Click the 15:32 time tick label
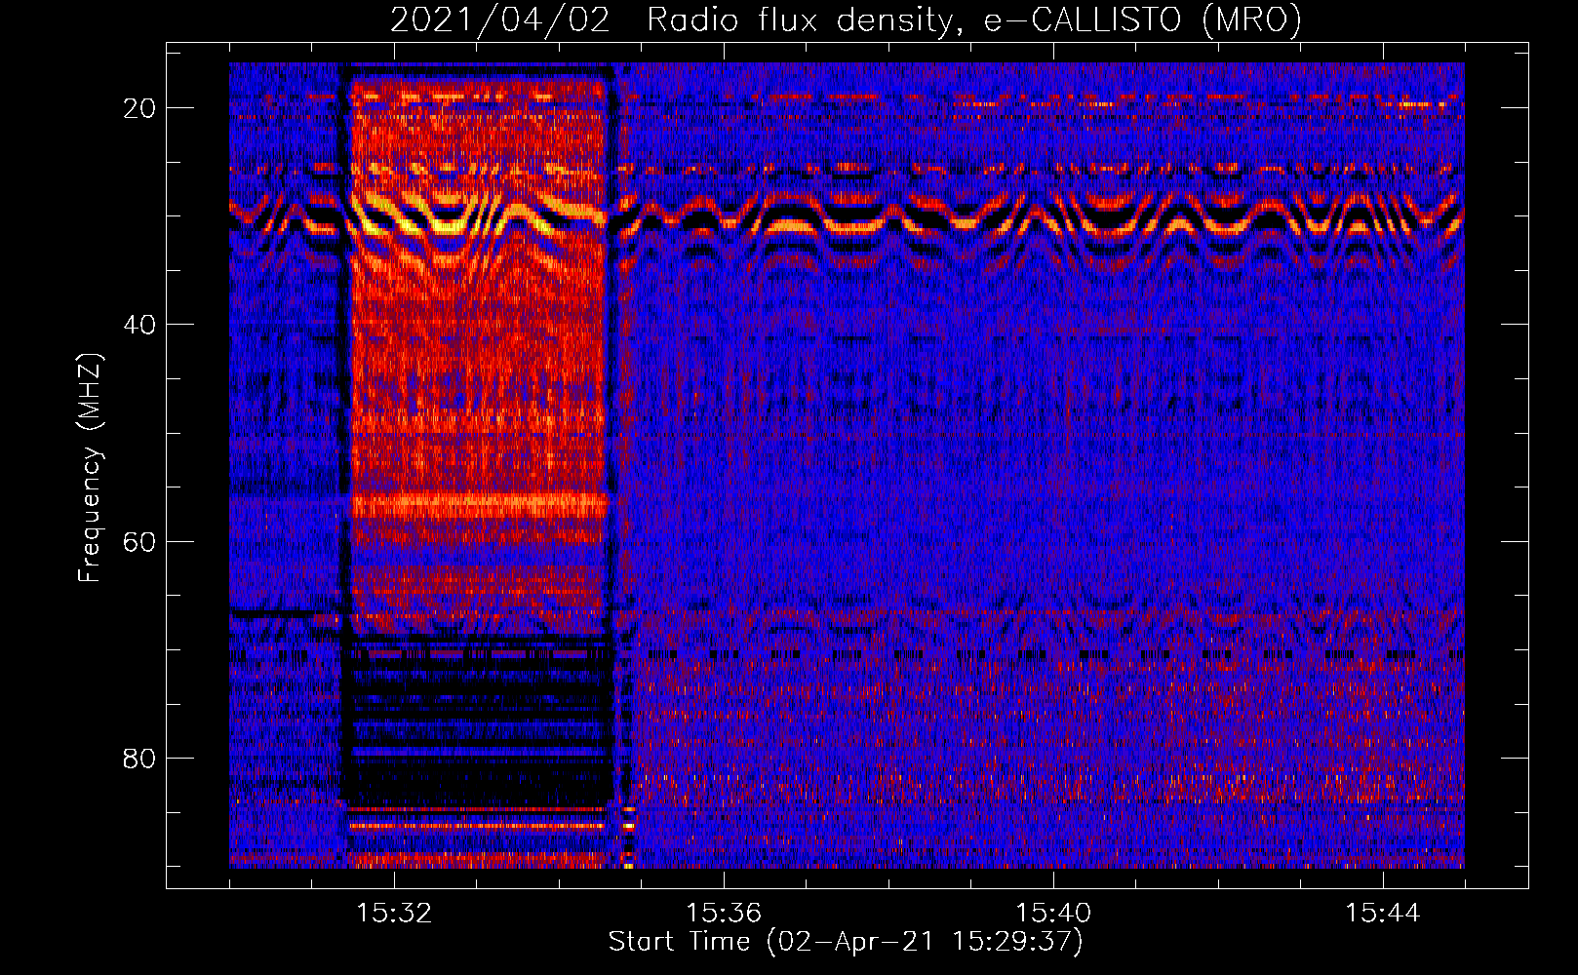1578x975 pixels. 394,914
